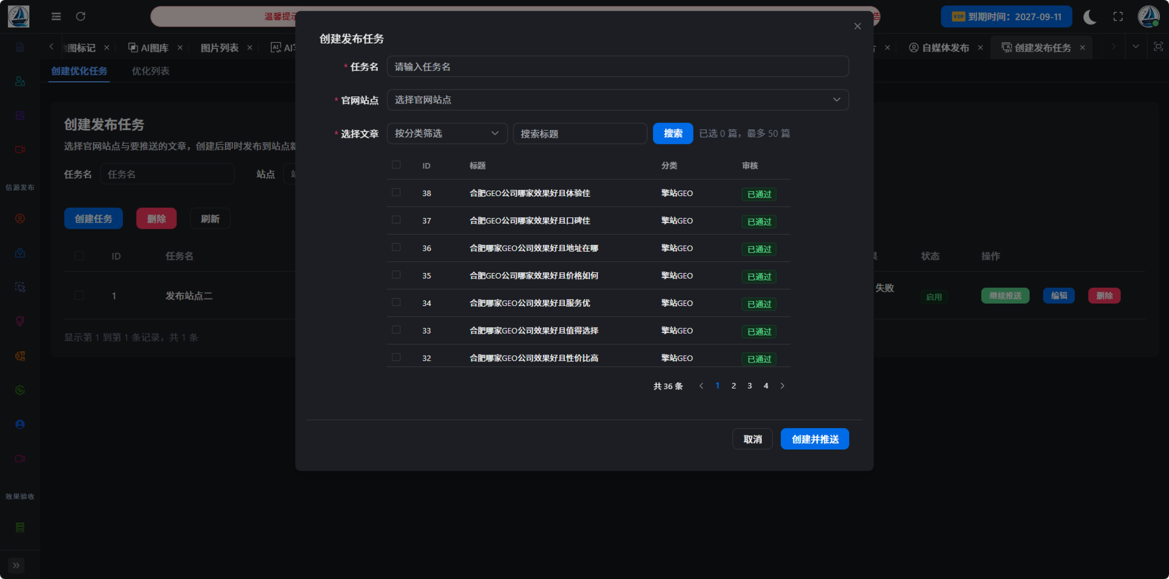Check the box for article ID 37
Screen dimensions: 1169x579
pos(396,220)
